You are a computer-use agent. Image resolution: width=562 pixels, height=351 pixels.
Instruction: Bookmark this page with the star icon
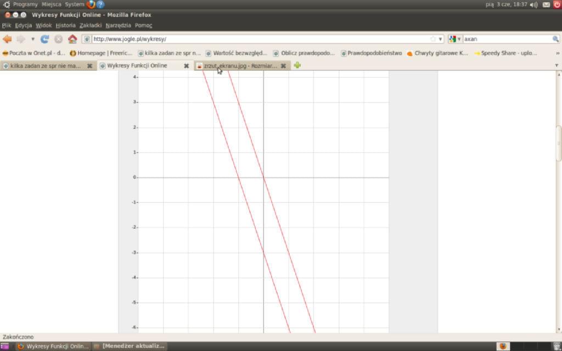pos(433,39)
